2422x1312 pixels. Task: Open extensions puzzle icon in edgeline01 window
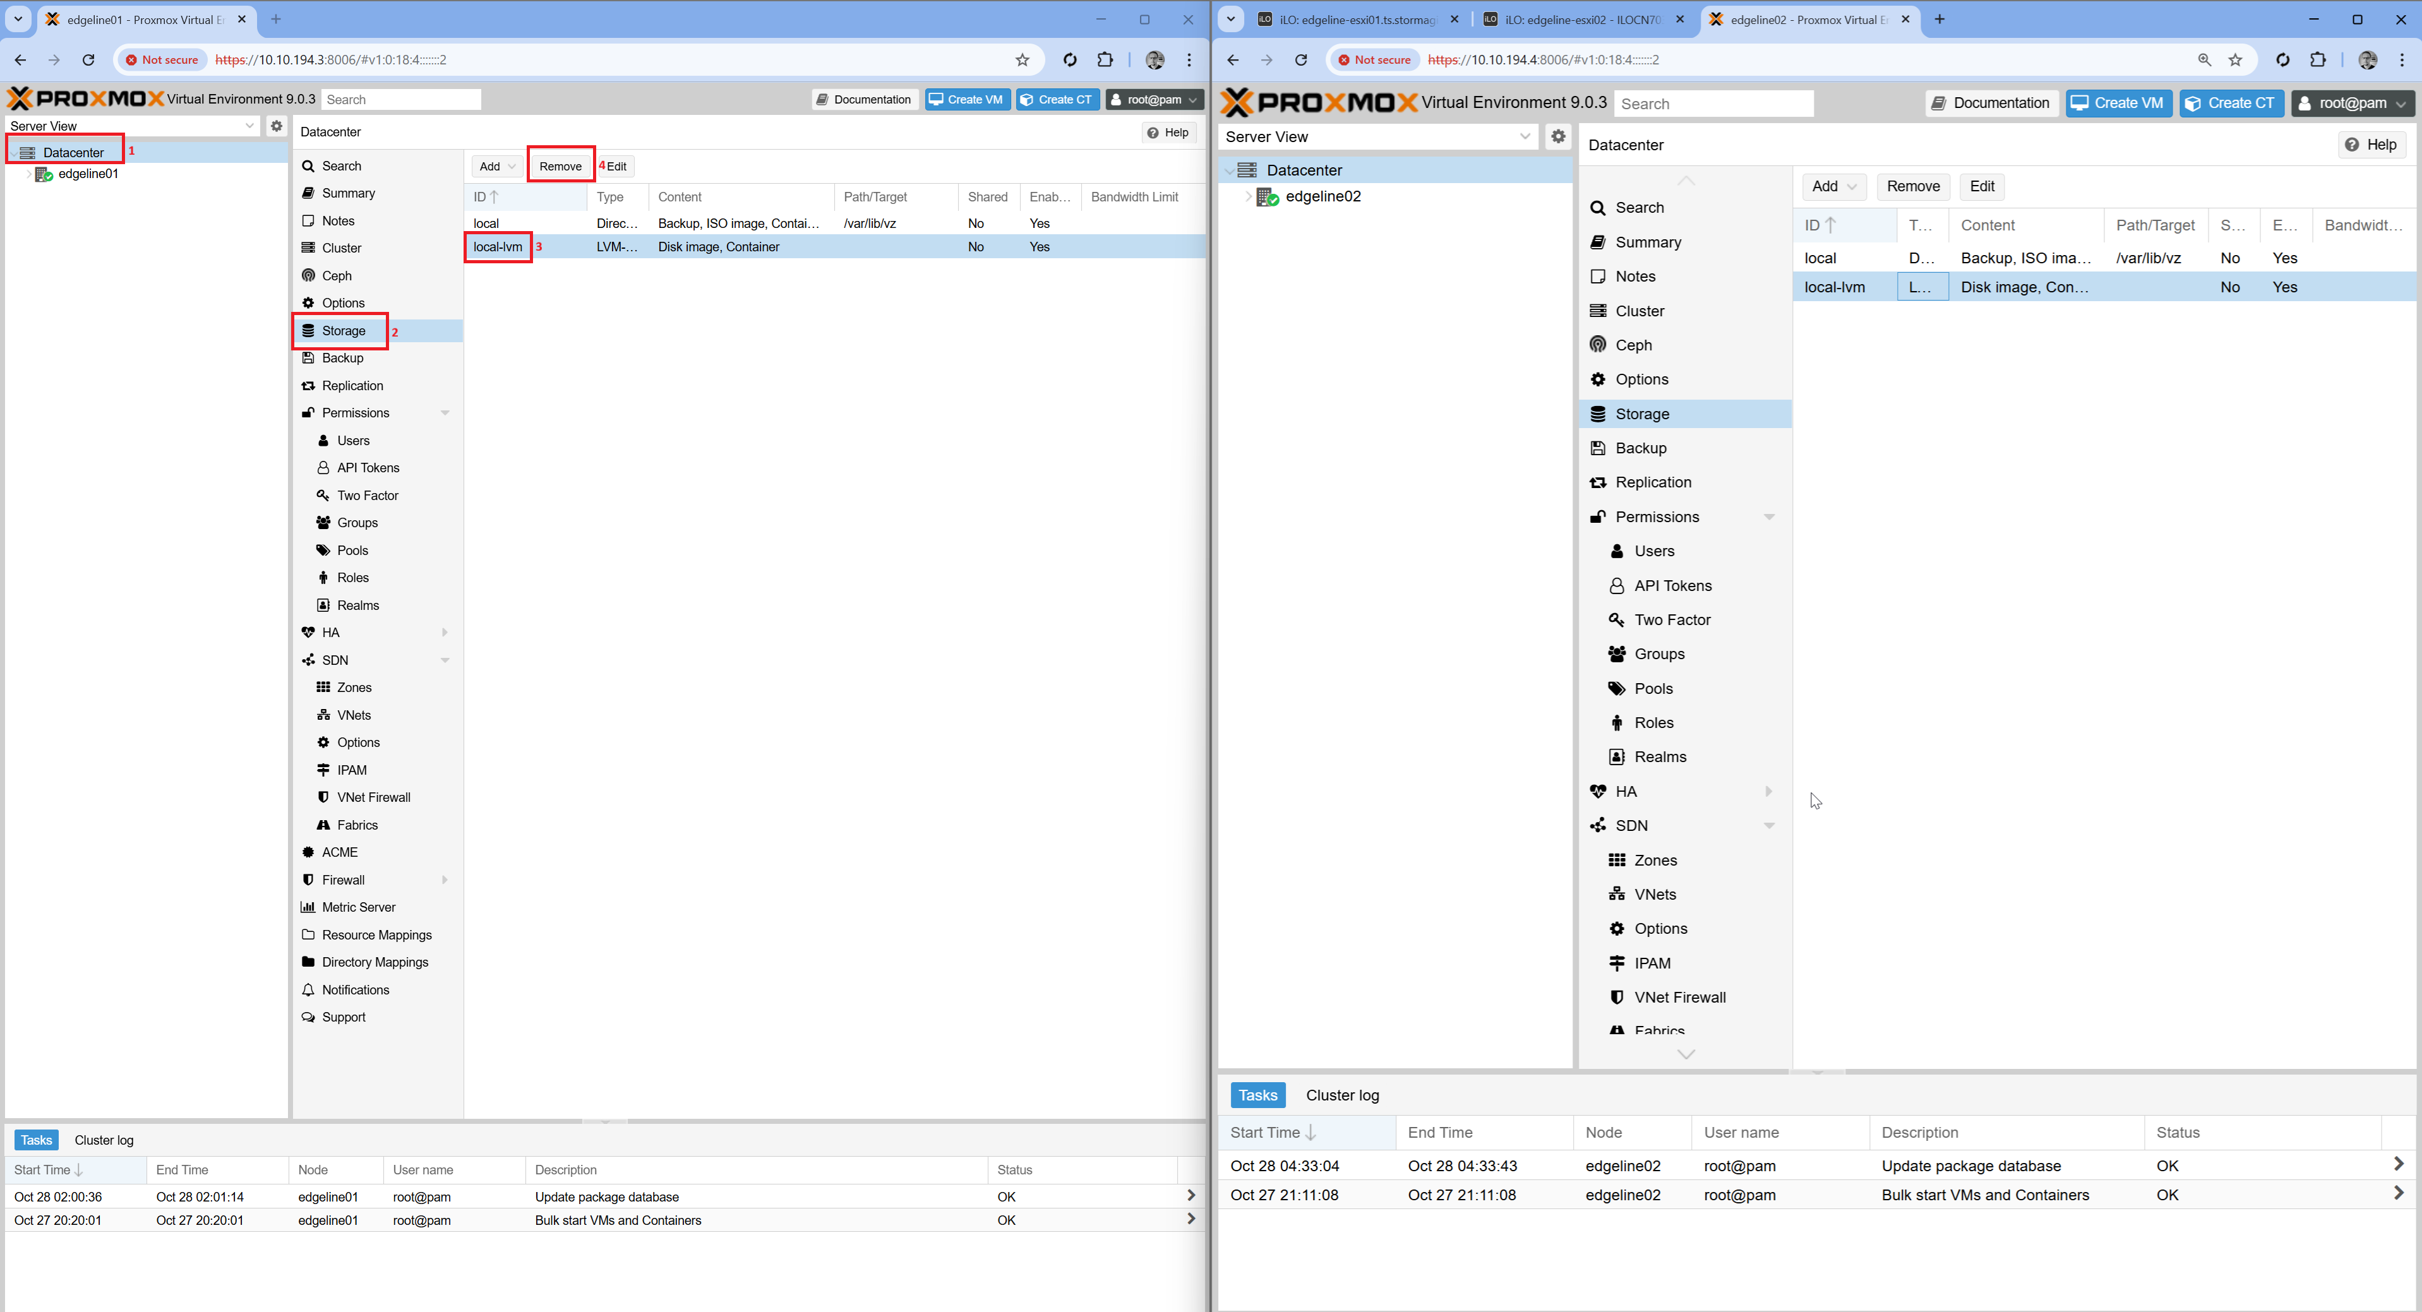pyautogui.click(x=1105, y=59)
